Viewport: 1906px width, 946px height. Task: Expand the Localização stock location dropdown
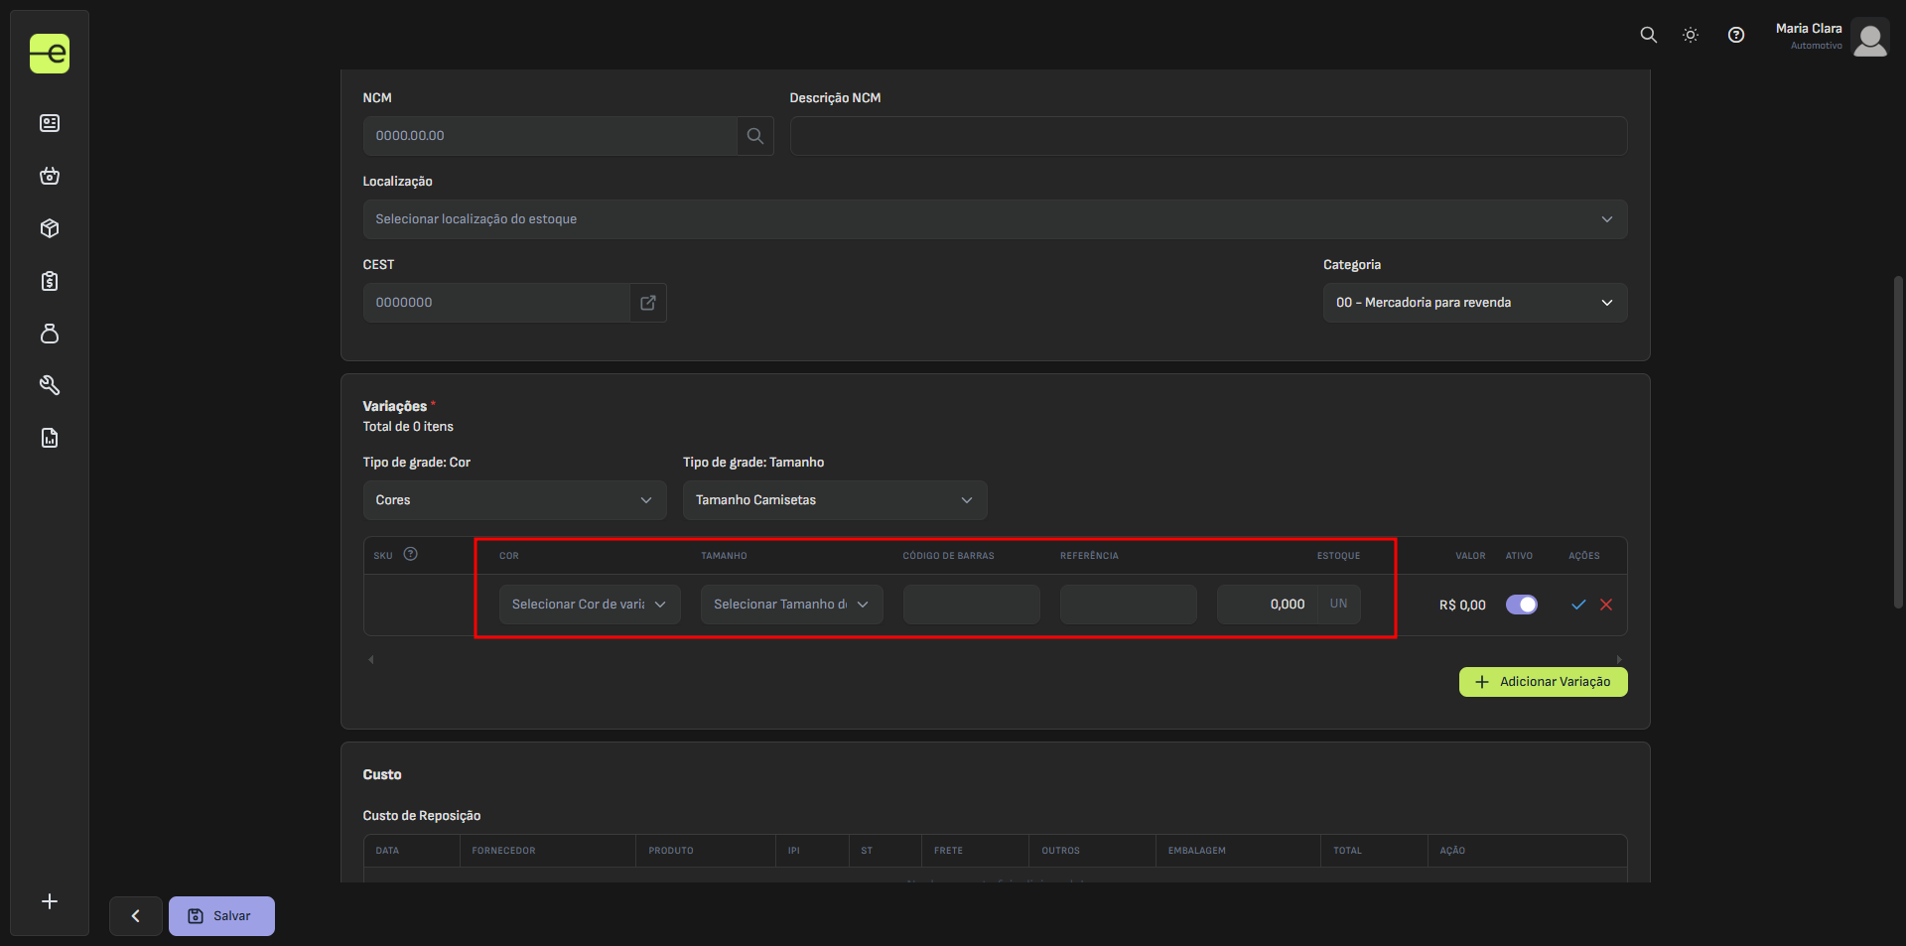click(995, 219)
